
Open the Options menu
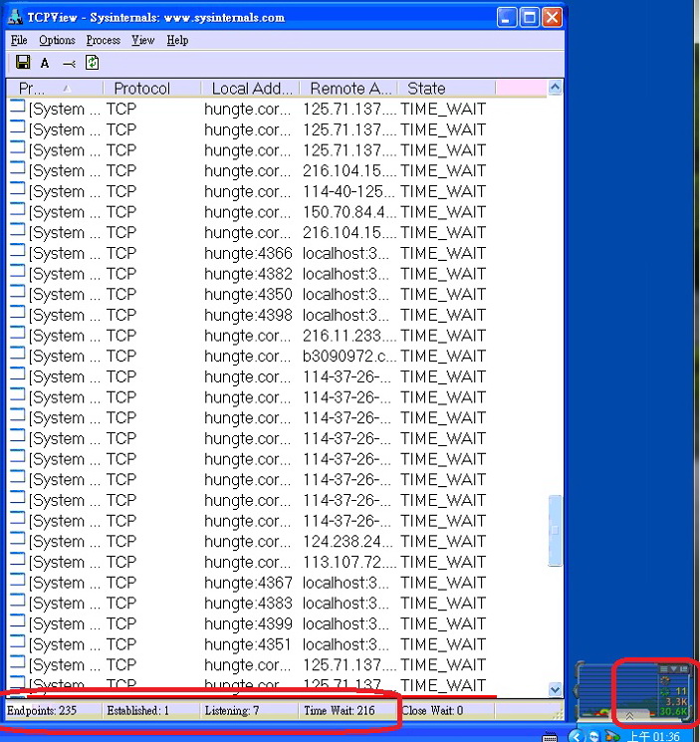pos(57,40)
